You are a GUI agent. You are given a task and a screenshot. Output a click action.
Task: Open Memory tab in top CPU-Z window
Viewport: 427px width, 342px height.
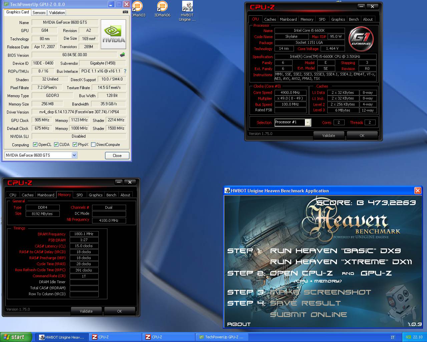click(307, 19)
